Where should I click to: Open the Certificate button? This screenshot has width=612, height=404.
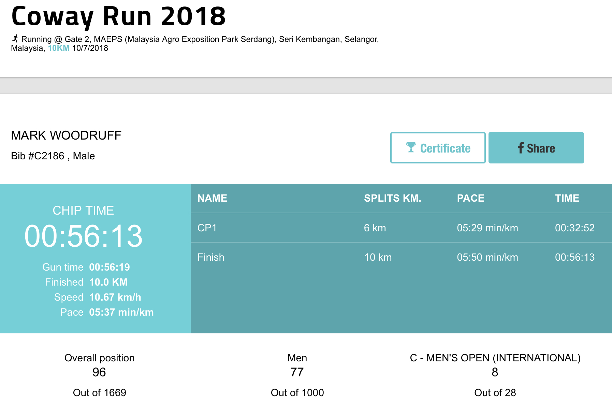438,148
